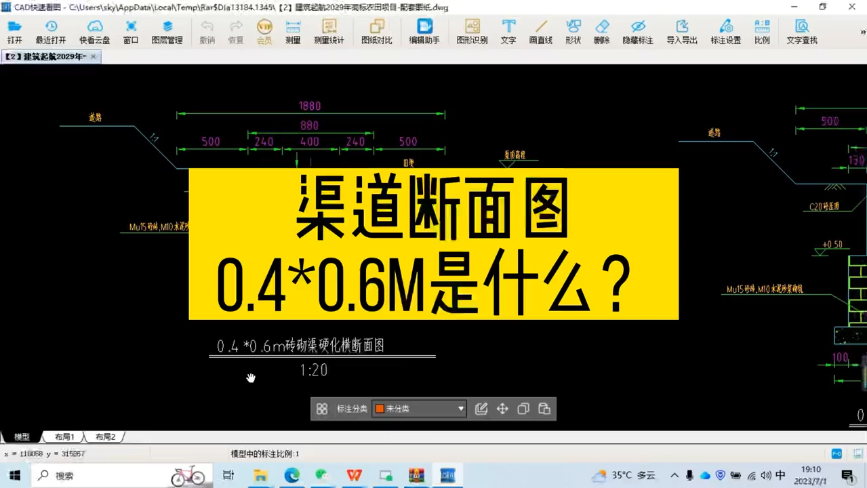Click the orange color swatch beside 未分类
Image resolution: width=867 pixels, height=488 pixels.
pos(379,408)
